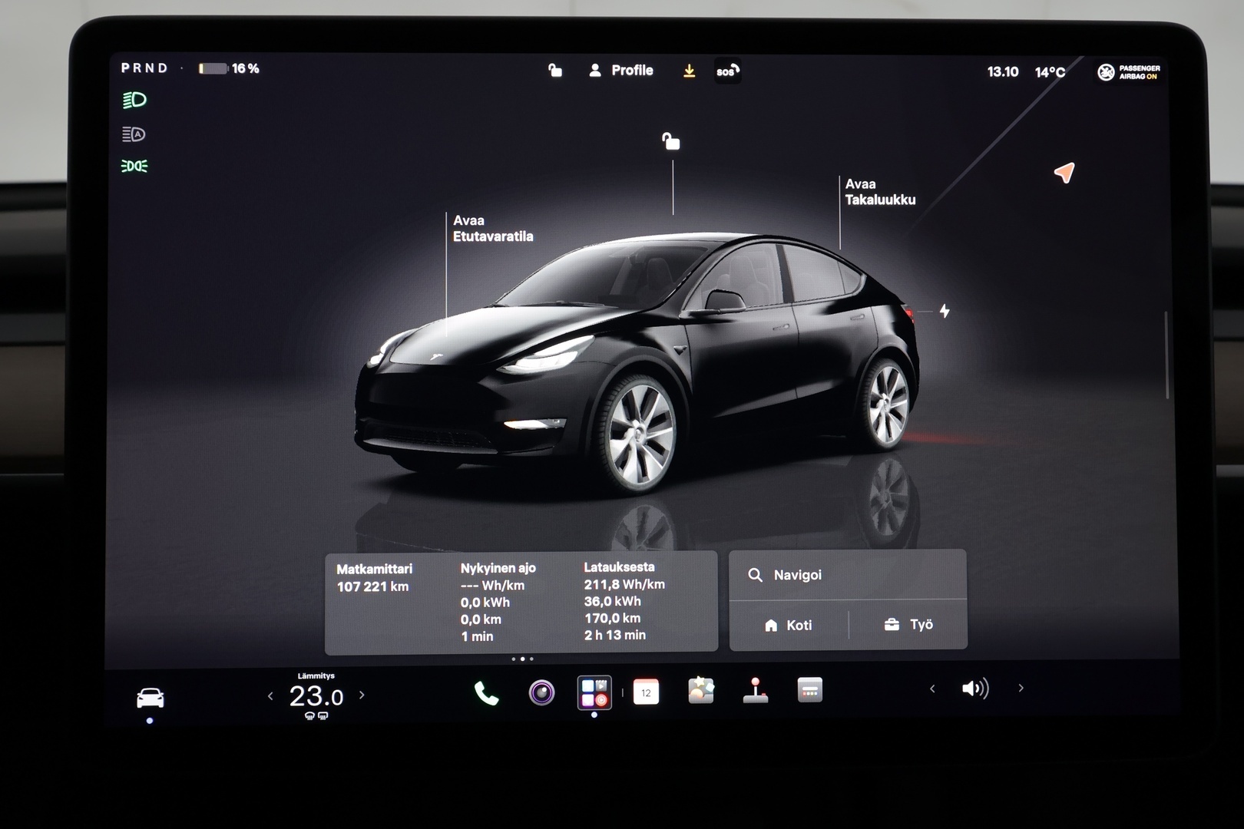Open the all apps launcher

coord(594,692)
